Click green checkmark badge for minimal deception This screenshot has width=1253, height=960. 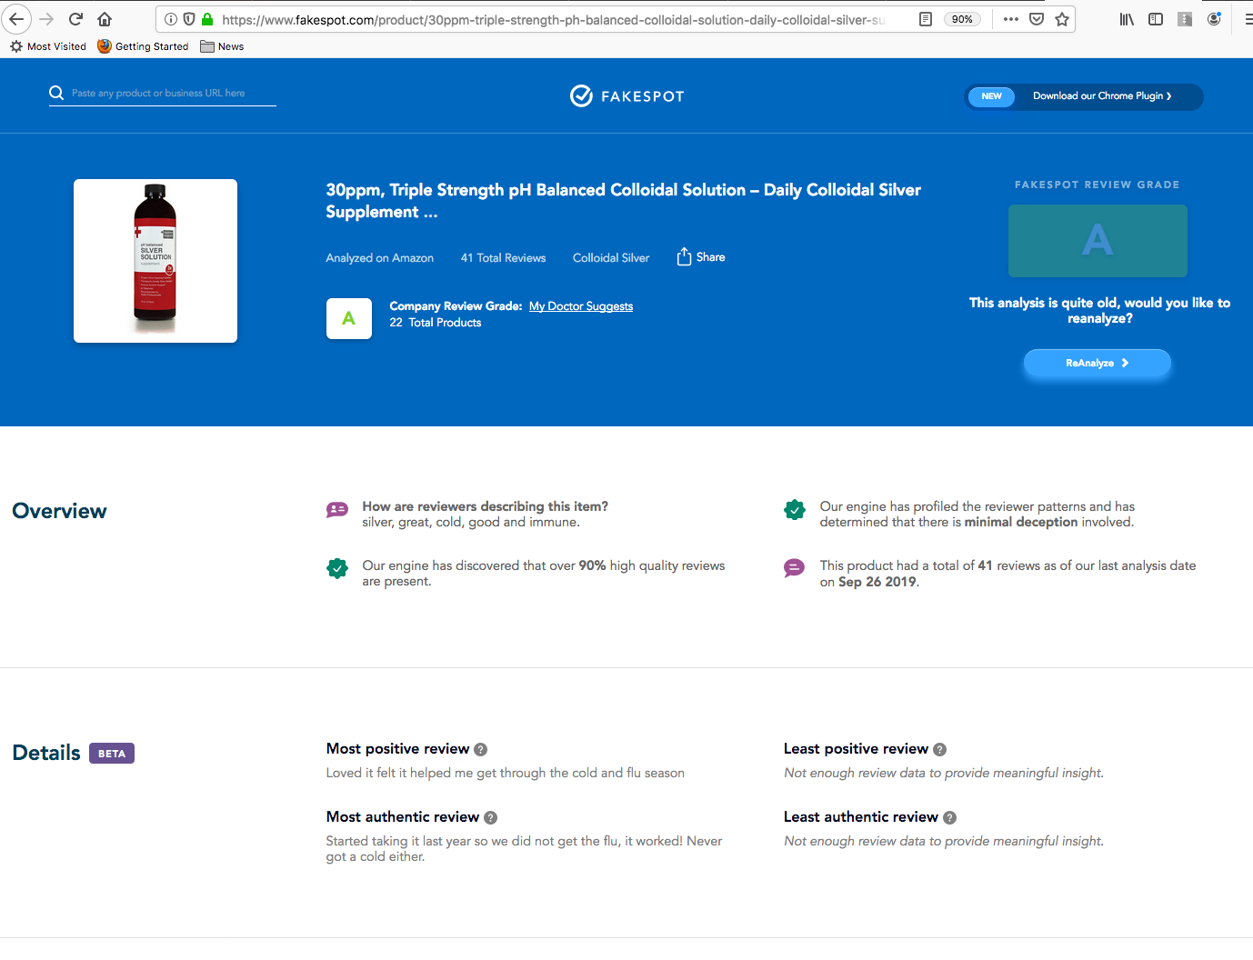pyautogui.click(x=795, y=510)
